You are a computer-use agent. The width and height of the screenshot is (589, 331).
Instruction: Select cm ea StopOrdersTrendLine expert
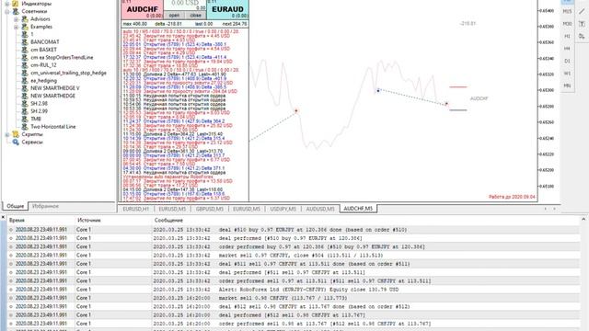click(x=62, y=57)
